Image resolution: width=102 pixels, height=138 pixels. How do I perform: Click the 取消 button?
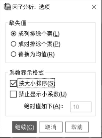51,127
